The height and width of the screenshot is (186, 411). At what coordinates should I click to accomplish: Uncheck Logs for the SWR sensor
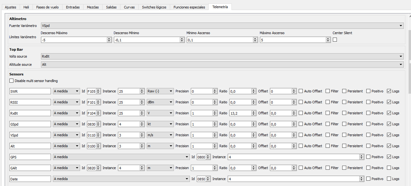pos(389,91)
